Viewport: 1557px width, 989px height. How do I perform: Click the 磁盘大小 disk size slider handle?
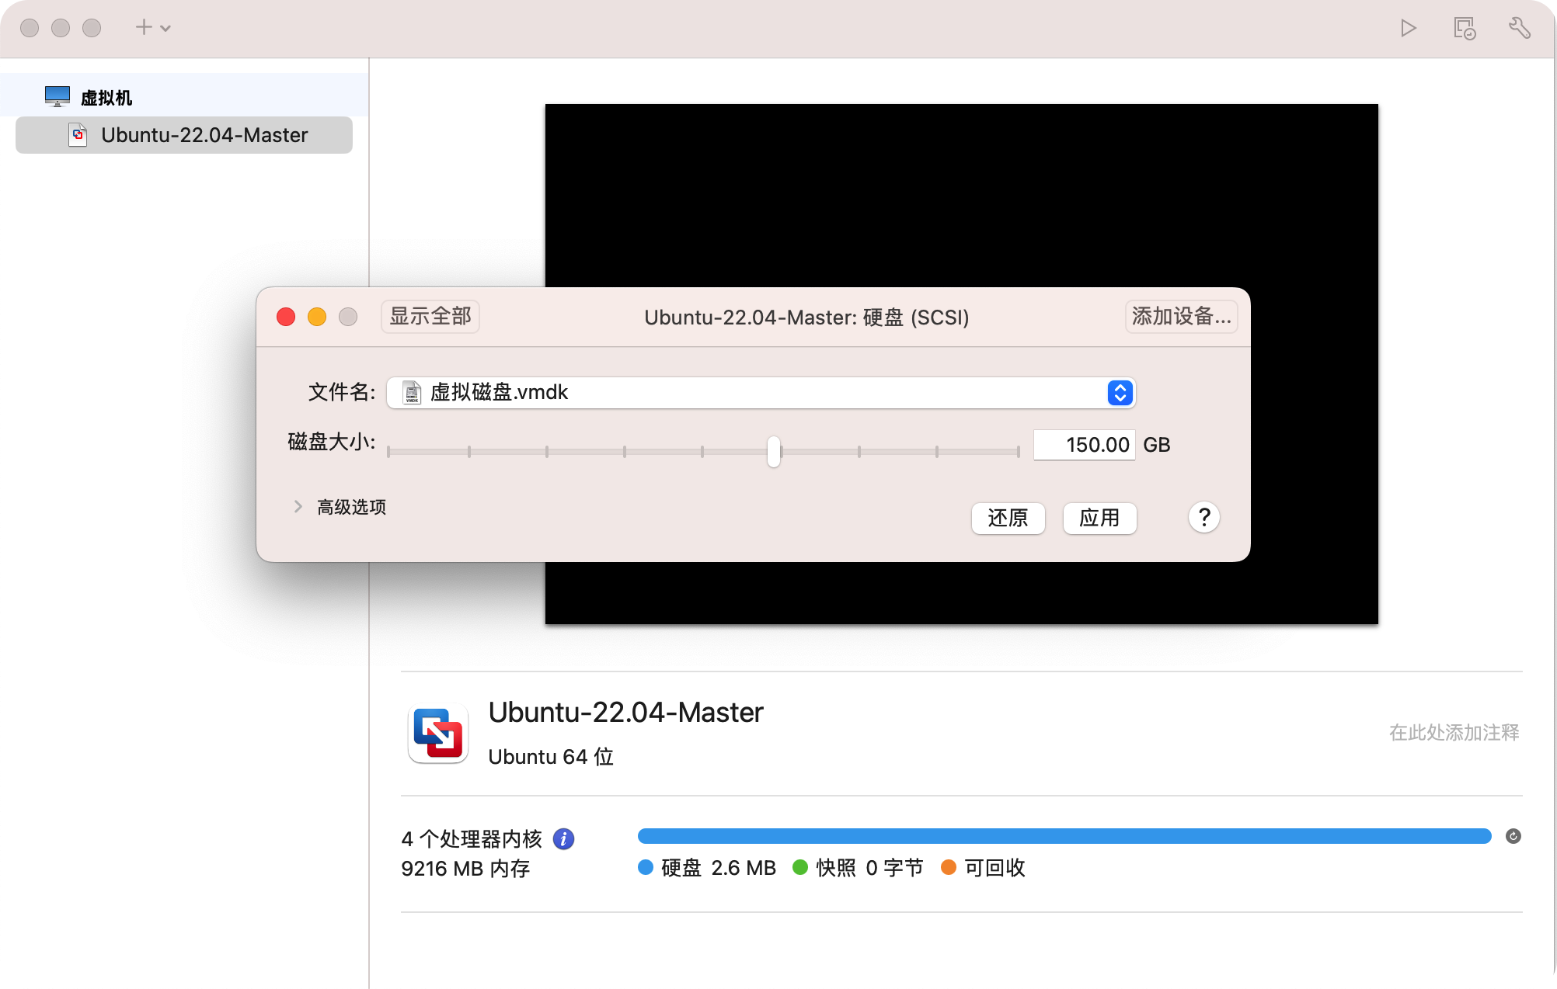(773, 451)
